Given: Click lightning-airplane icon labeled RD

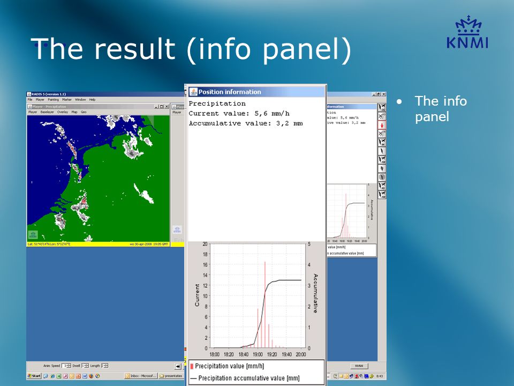Looking at the screenshot, I should pos(382,185).
